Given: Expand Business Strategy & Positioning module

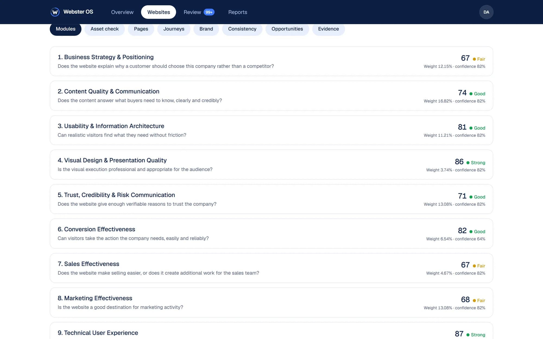Looking at the screenshot, I should (271, 61).
